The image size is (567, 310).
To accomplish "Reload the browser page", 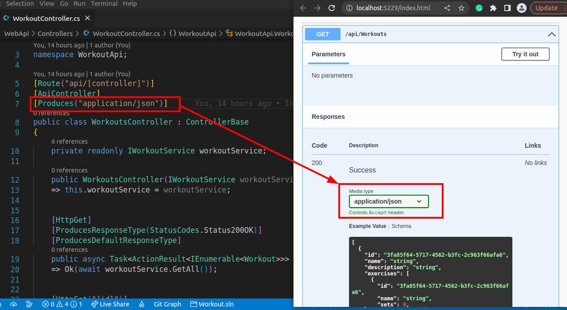I will (332, 8).
